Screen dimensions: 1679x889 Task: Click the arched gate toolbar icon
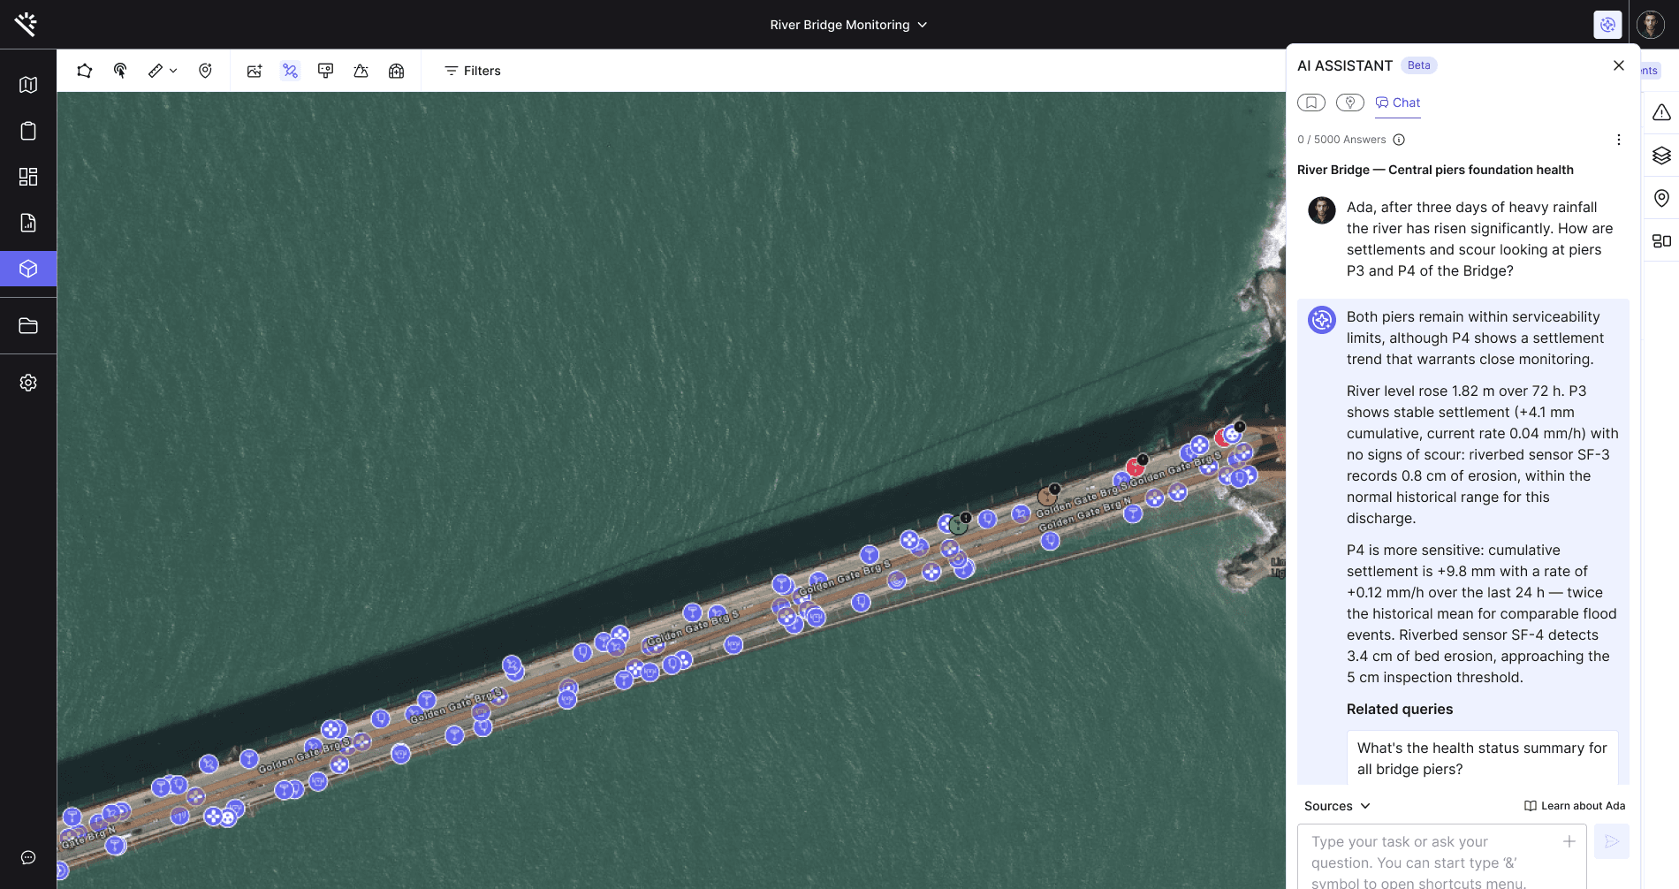(x=396, y=71)
